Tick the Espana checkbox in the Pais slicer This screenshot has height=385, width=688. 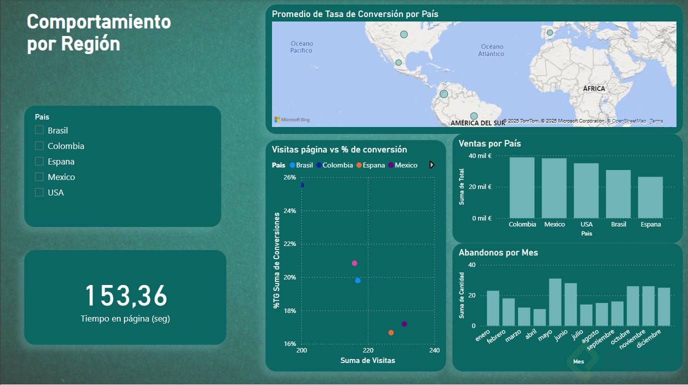pyautogui.click(x=39, y=161)
